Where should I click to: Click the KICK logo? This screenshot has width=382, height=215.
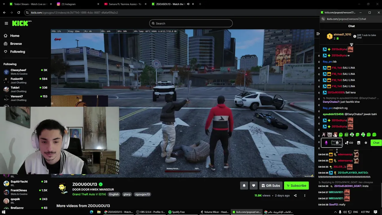(22, 23)
